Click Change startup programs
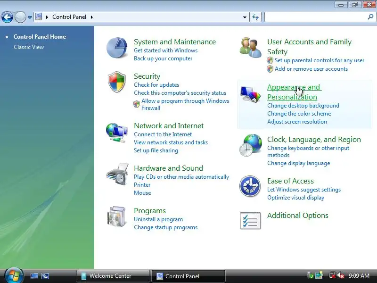The image size is (377, 283). 166,227
